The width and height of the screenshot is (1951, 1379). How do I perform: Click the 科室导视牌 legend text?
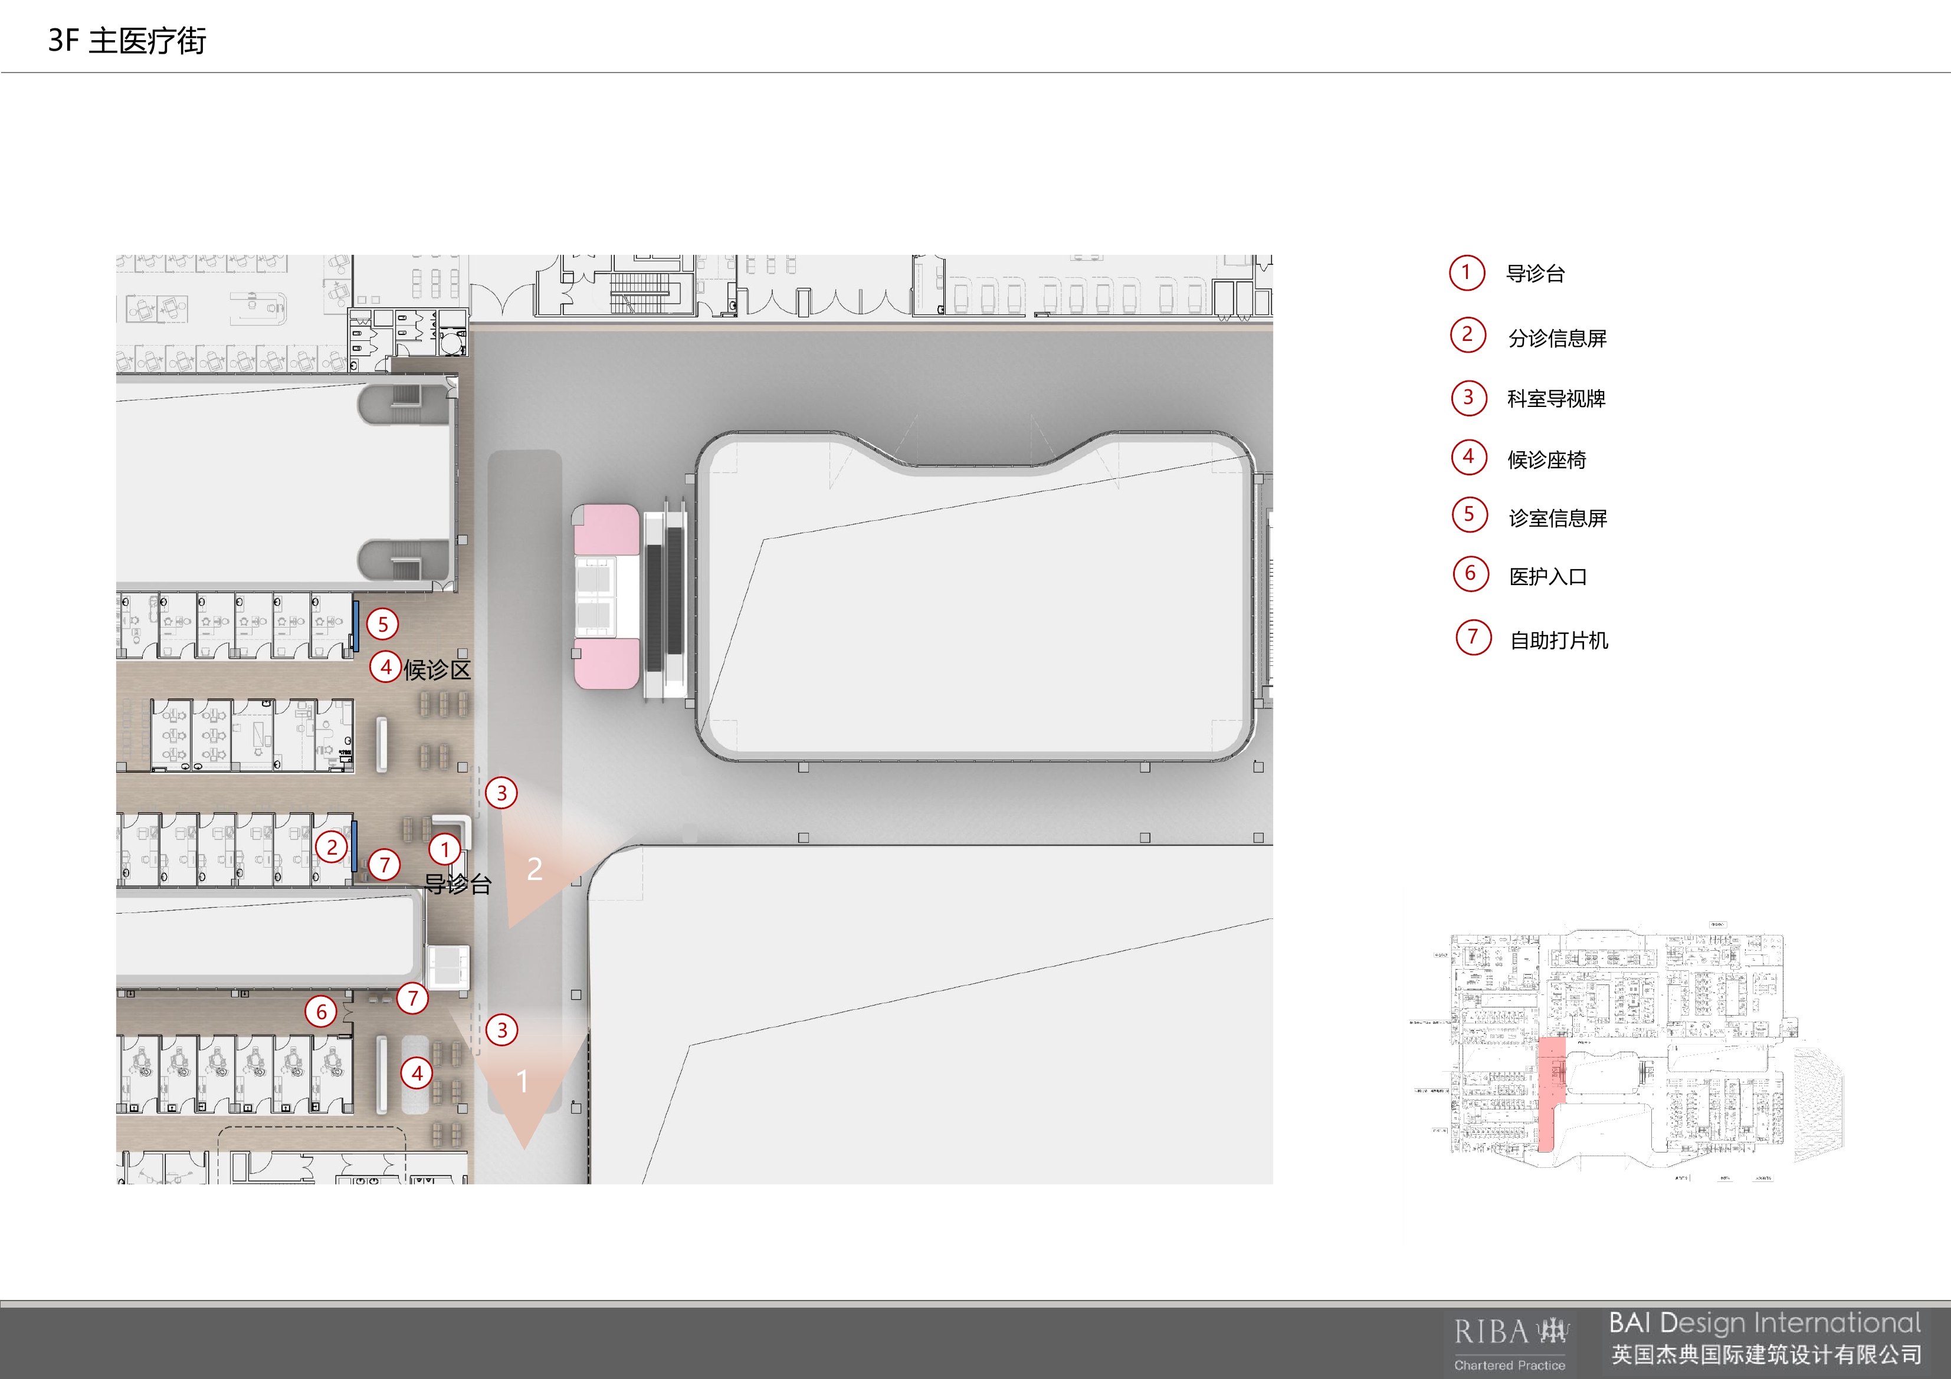tap(1556, 399)
